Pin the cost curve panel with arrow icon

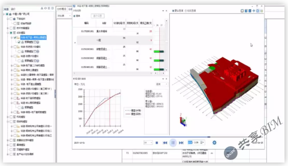163,79
